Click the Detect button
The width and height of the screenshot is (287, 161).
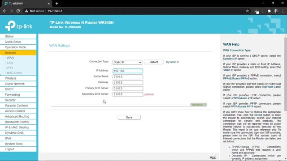[x=153, y=62]
